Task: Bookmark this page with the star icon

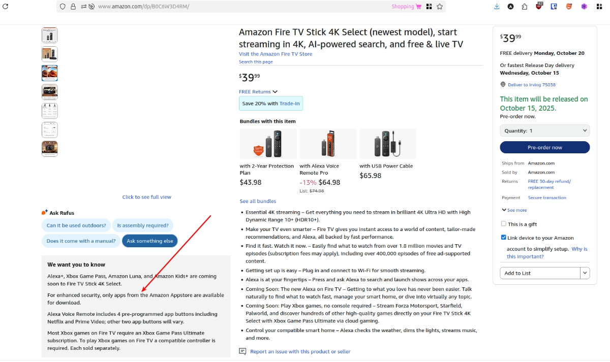Action: click(x=440, y=7)
